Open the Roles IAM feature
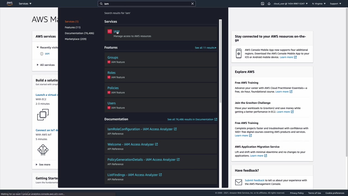The height and width of the screenshot is (196, 348). pyautogui.click(x=111, y=73)
